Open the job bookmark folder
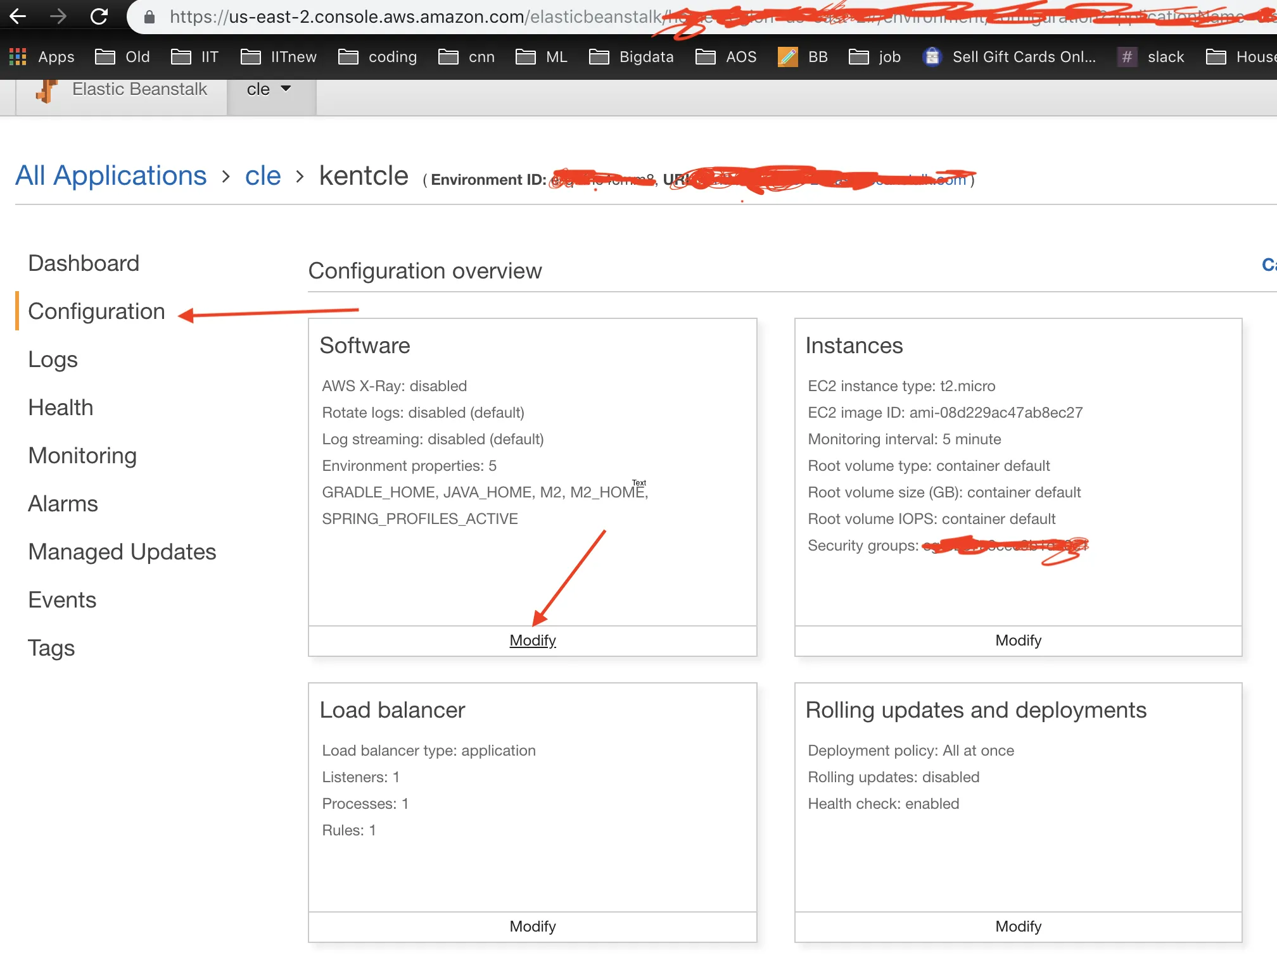1277x967 pixels. (x=875, y=57)
